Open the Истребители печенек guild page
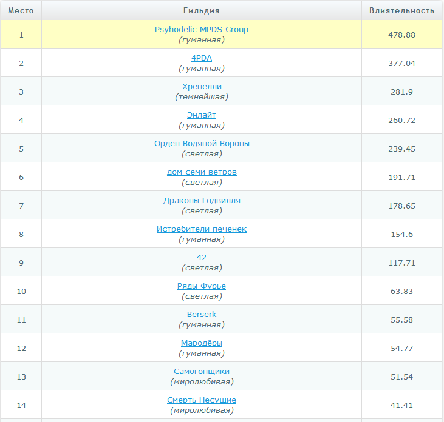This screenshot has width=444, height=422. (202, 229)
